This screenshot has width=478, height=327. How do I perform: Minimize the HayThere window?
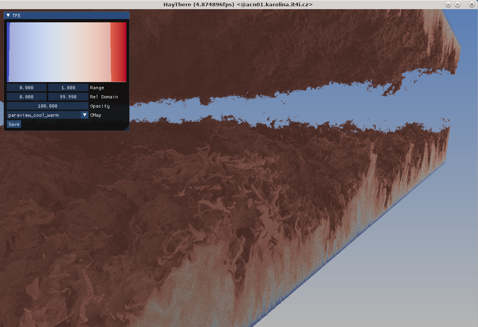point(448,4)
